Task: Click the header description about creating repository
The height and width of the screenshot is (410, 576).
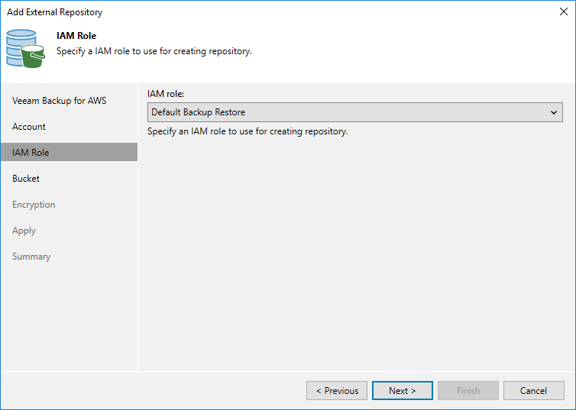Action: [x=154, y=51]
